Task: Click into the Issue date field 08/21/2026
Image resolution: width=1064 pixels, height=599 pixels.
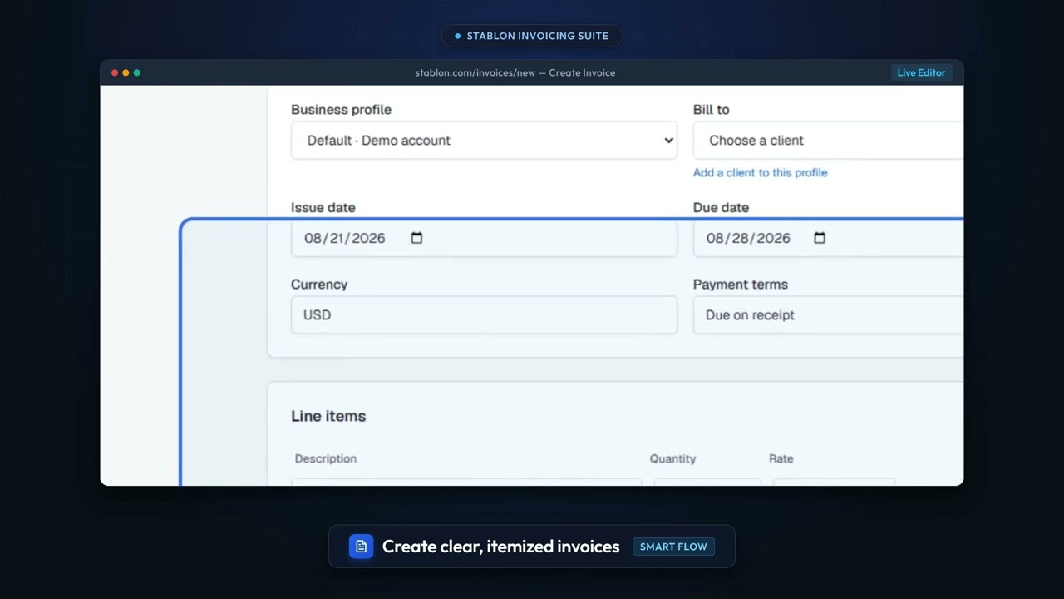Action: click(x=484, y=238)
